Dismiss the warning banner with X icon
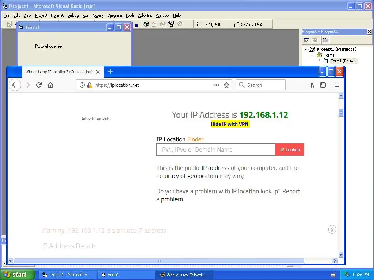This screenshot has height=280, width=374. click(x=332, y=230)
